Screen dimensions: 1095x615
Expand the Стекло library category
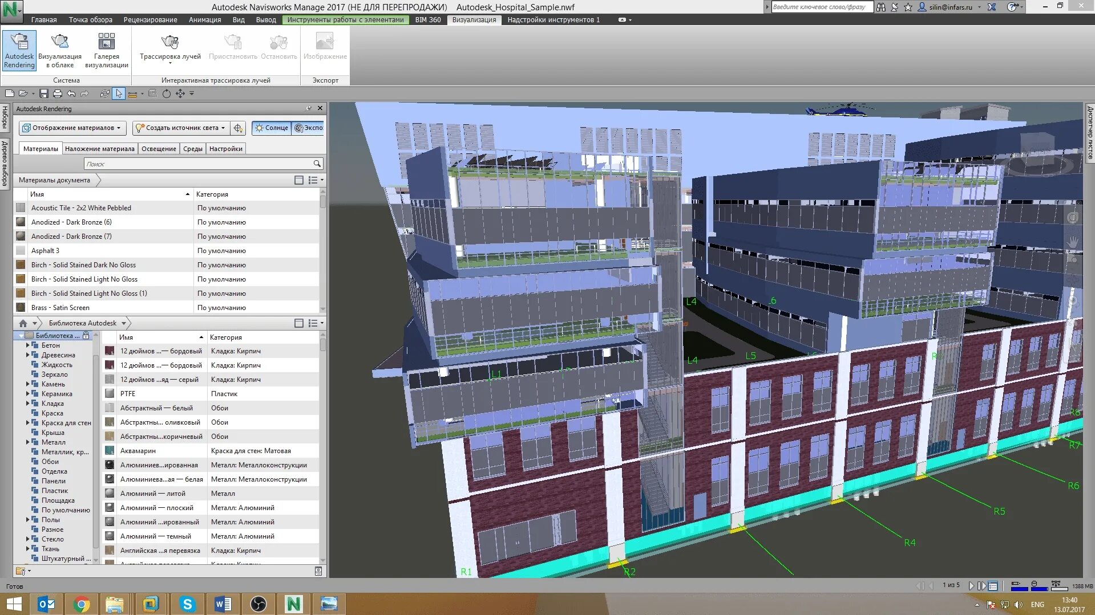pyautogui.click(x=27, y=539)
